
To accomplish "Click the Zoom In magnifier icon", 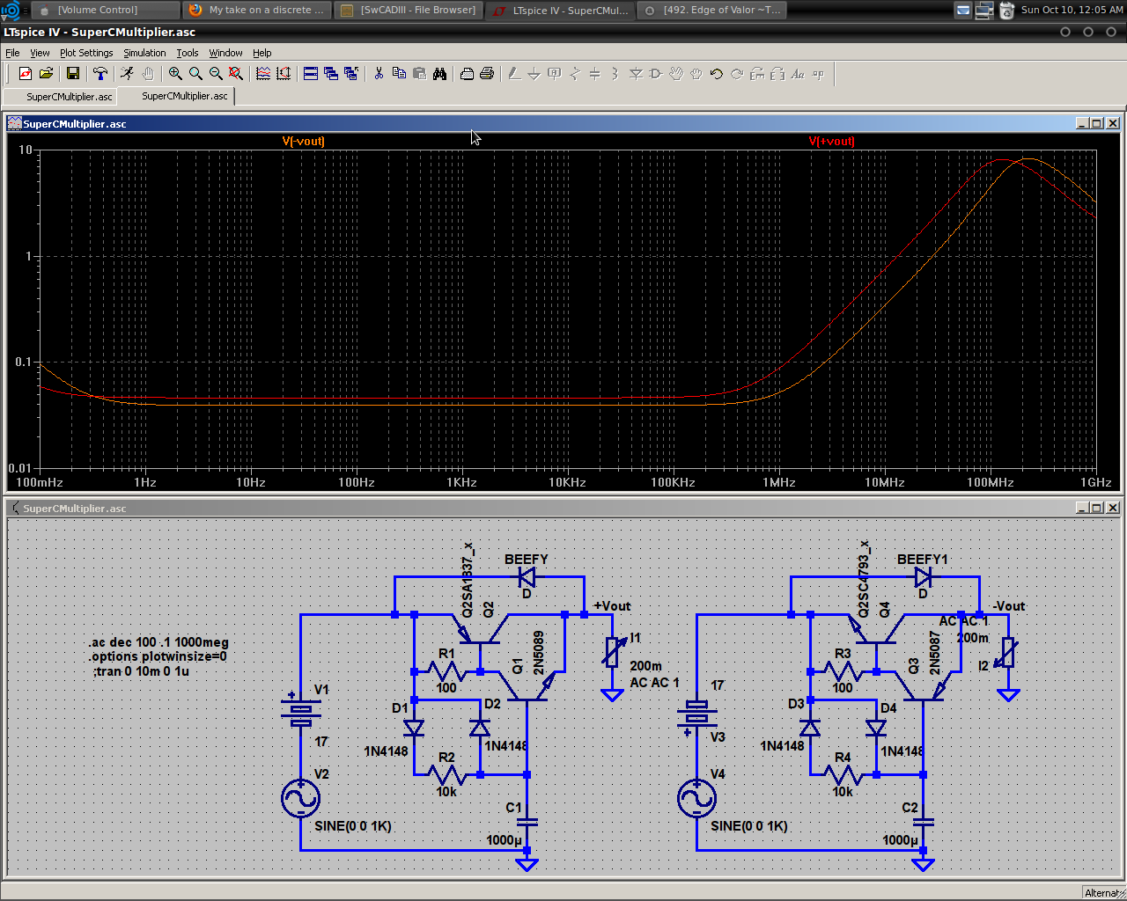I will pyautogui.click(x=175, y=74).
